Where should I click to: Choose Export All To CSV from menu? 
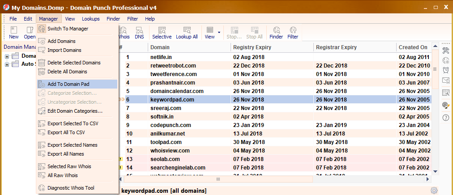click(x=66, y=132)
